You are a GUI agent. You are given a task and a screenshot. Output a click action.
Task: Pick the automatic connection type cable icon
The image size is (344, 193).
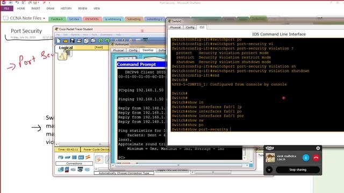(x=99, y=159)
